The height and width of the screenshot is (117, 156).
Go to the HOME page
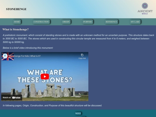17,22
